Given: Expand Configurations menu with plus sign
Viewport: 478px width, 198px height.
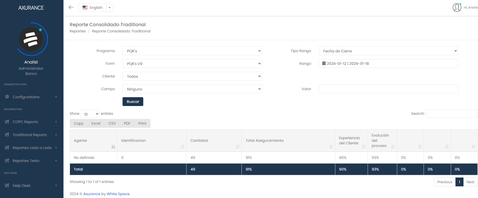Looking at the screenshot, I should point(56,97).
